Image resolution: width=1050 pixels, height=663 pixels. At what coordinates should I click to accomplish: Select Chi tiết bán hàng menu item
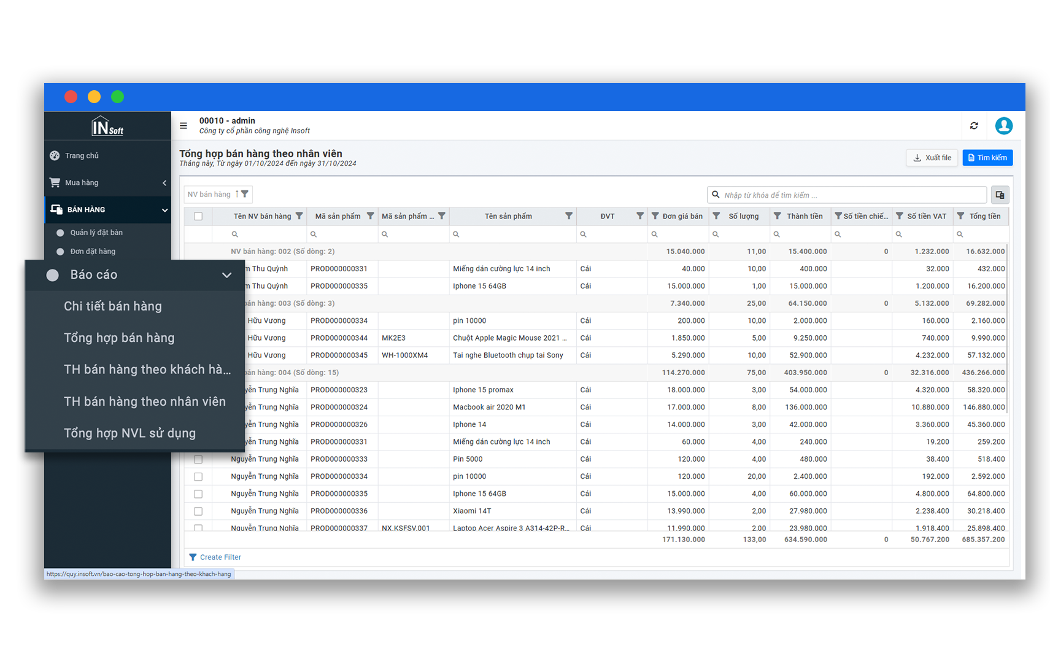pos(113,306)
